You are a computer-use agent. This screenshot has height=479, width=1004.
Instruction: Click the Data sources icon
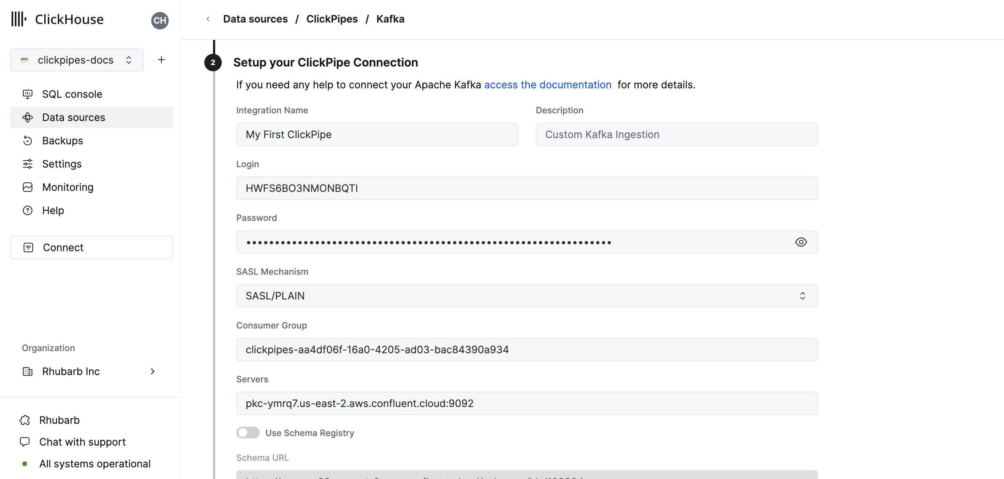tap(28, 117)
